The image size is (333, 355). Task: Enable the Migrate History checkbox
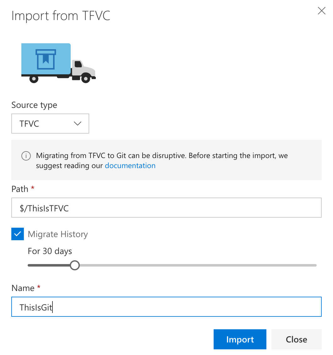click(x=18, y=234)
